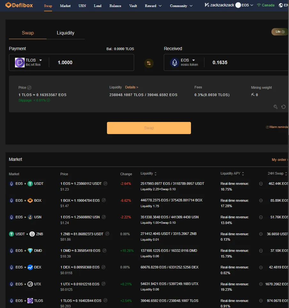
Task: Click the wallet icon beside zackzackzack
Action: (x=207, y=5)
